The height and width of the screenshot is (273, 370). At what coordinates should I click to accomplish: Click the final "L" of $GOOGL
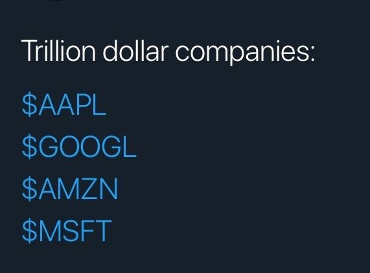coord(130,147)
